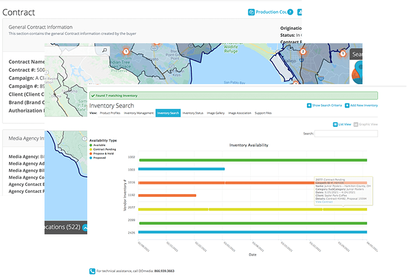Viewport: 407px width, 277px height.
Task: Open the Image Association tab
Action: click(x=240, y=113)
